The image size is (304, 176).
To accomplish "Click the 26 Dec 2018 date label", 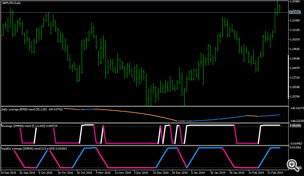I will tap(180, 172).
